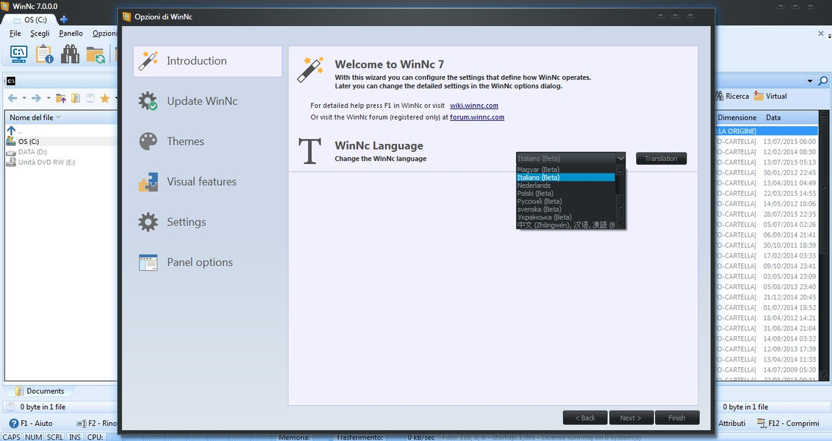Open the Pannello menu
Viewport: 832px width, 441px height.
(71, 33)
